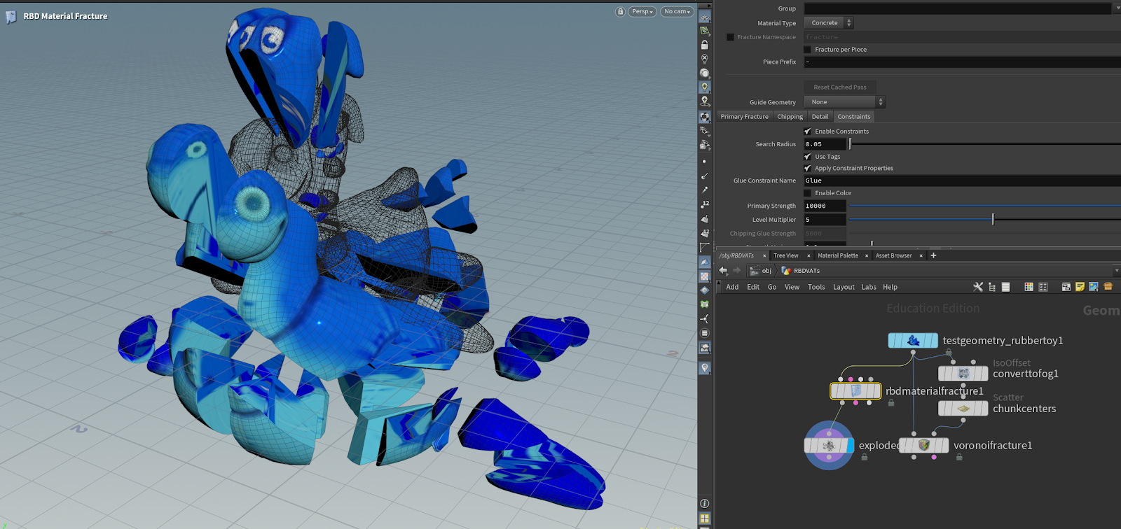The image size is (1121, 529).
Task: Click the forward navigation arrow in network editor
Action: 736,271
